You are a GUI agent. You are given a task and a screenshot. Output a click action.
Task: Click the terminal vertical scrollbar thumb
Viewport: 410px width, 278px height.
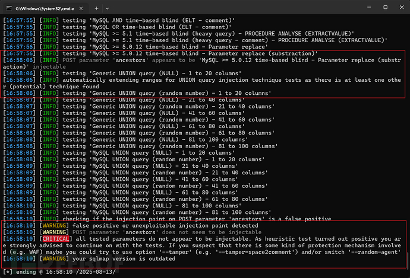tap(408, 260)
